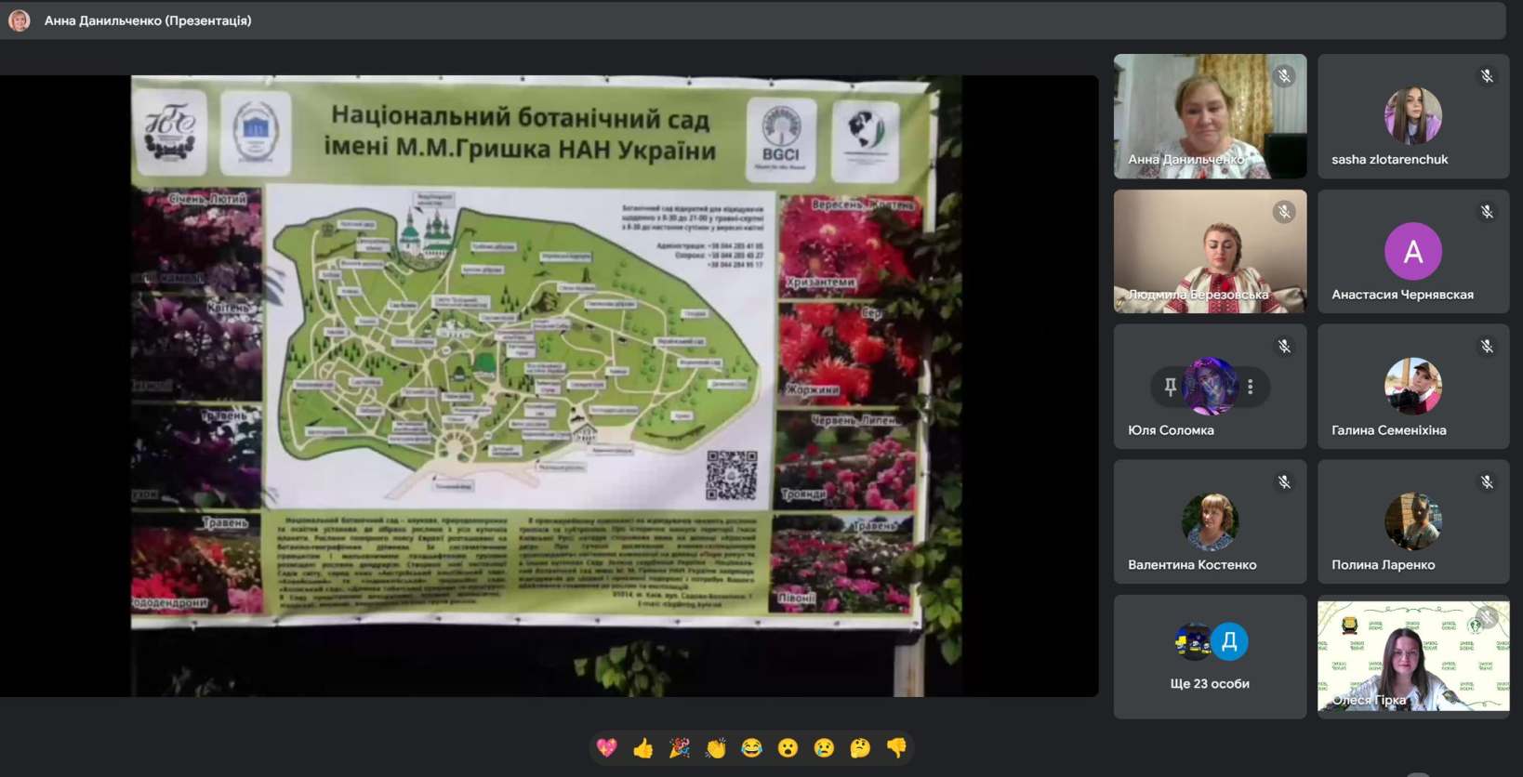
Task: Click muted mic icon on Полина Ларенко tile
Action: (1487, 481)
